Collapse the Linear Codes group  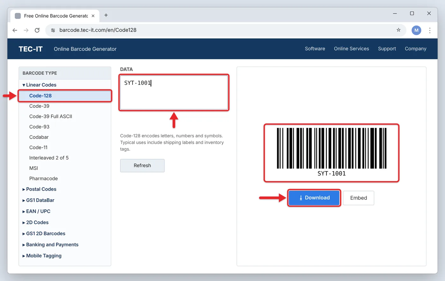coord(39,85)
